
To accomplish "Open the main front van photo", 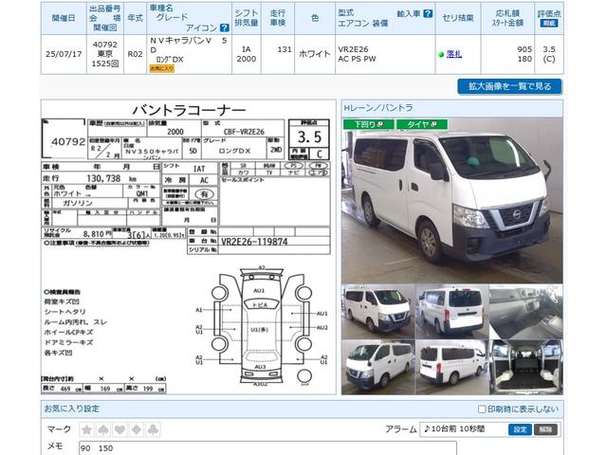I will (452, 201).
